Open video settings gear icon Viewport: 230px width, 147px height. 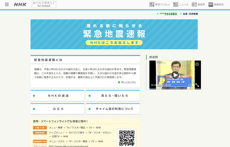click(197, 64)
